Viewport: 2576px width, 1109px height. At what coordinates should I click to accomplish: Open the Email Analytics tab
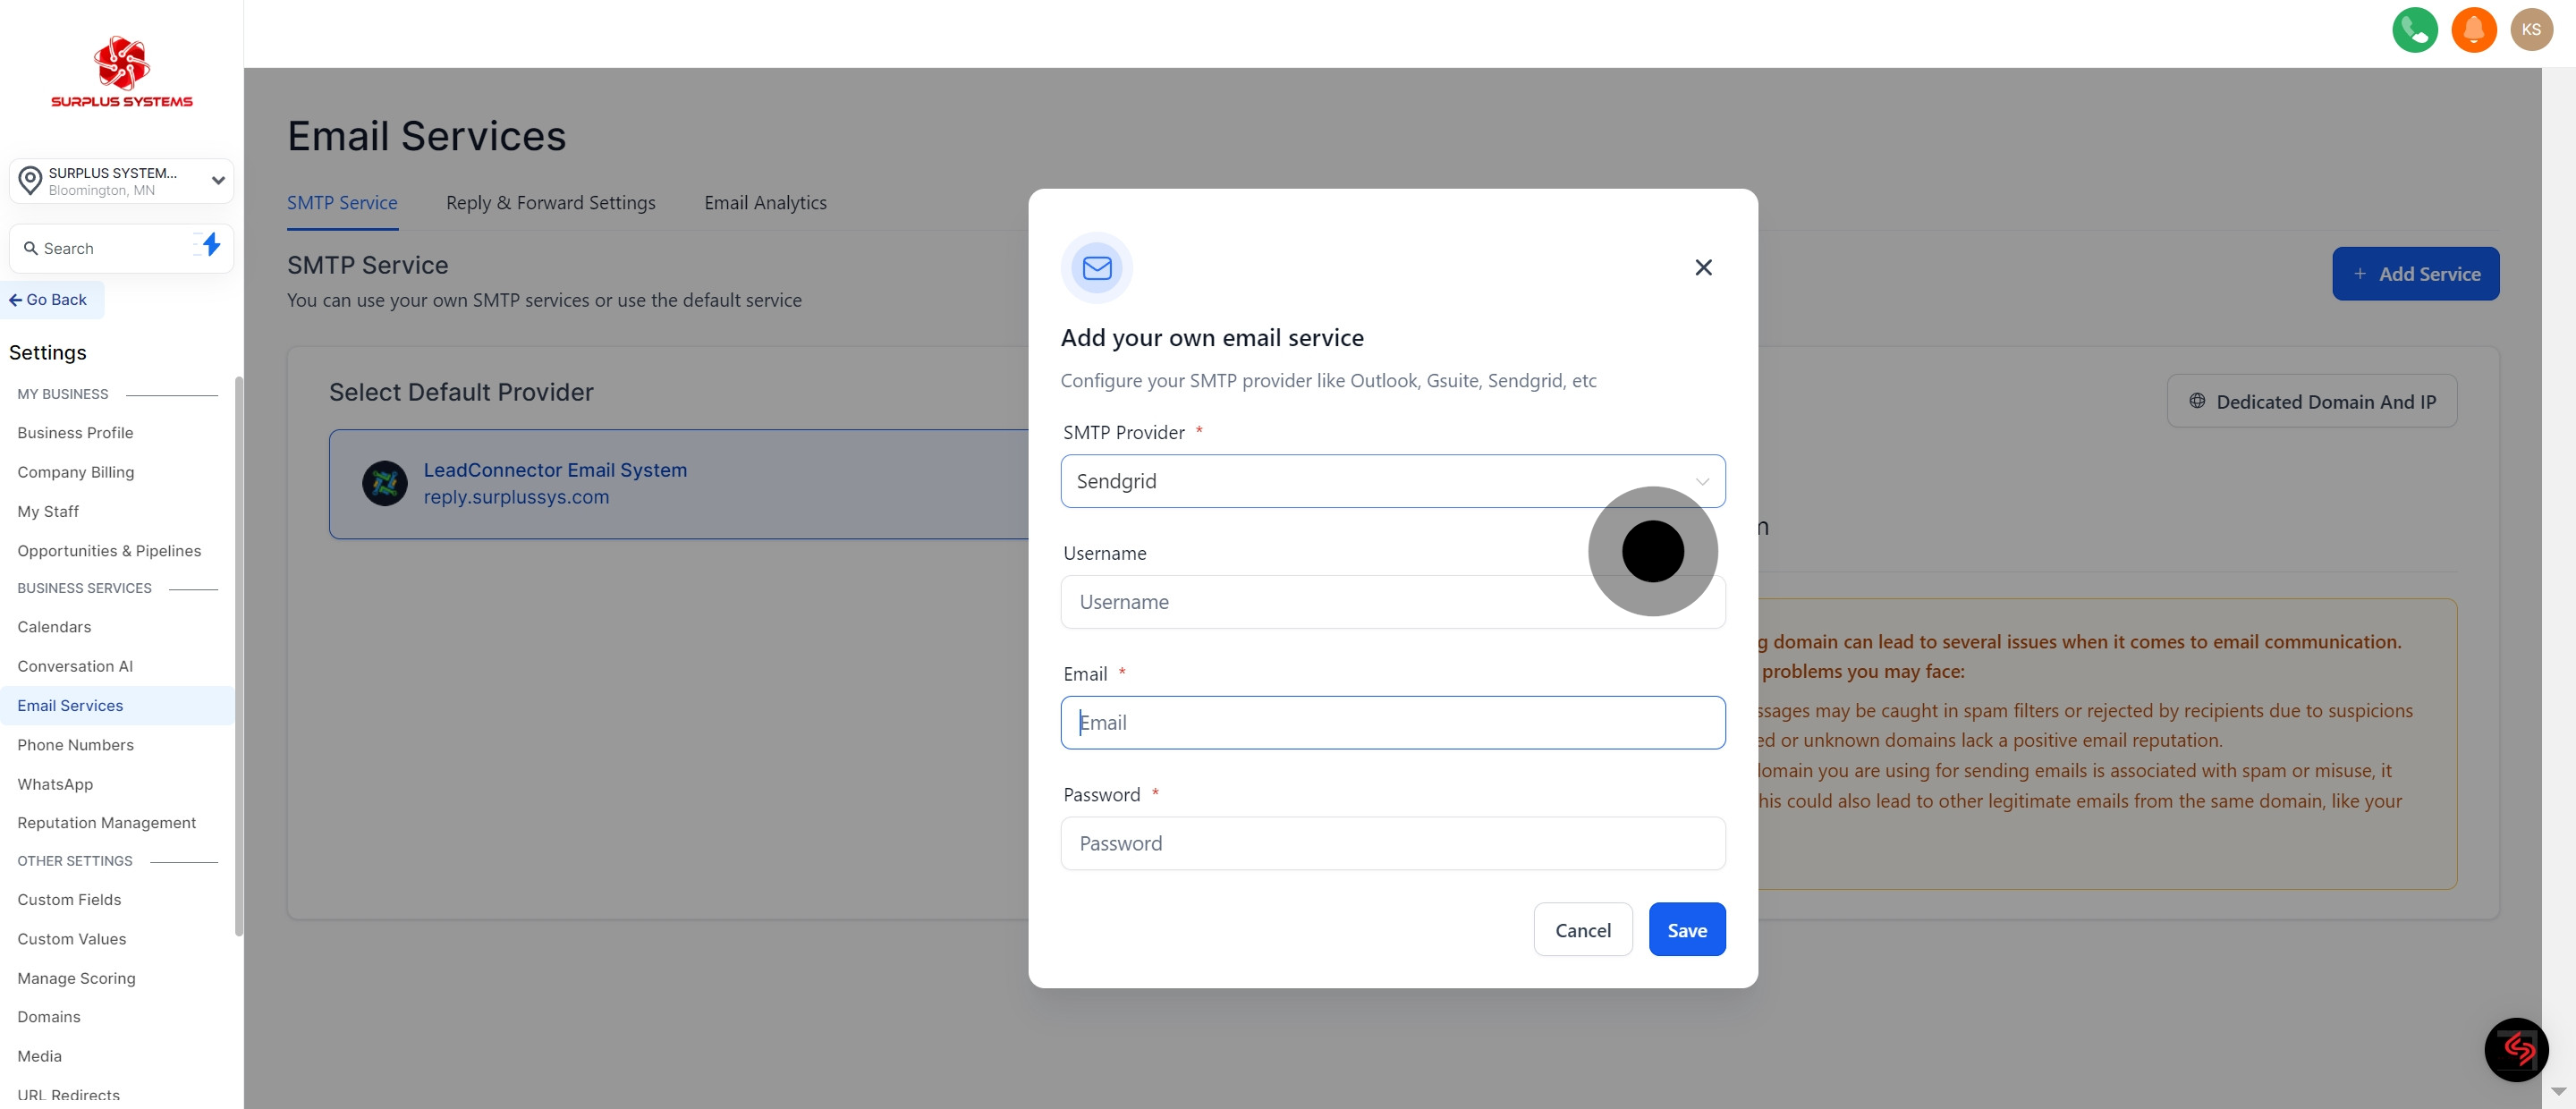[x=765, y=203]
